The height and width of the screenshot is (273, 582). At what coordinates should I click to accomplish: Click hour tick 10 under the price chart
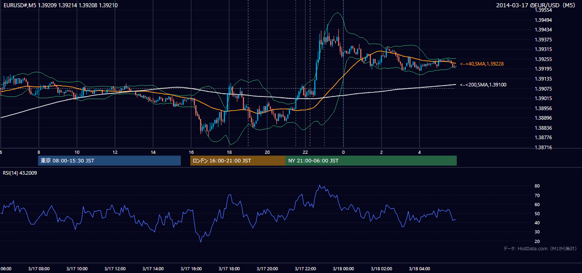click(x=77, y=152)
